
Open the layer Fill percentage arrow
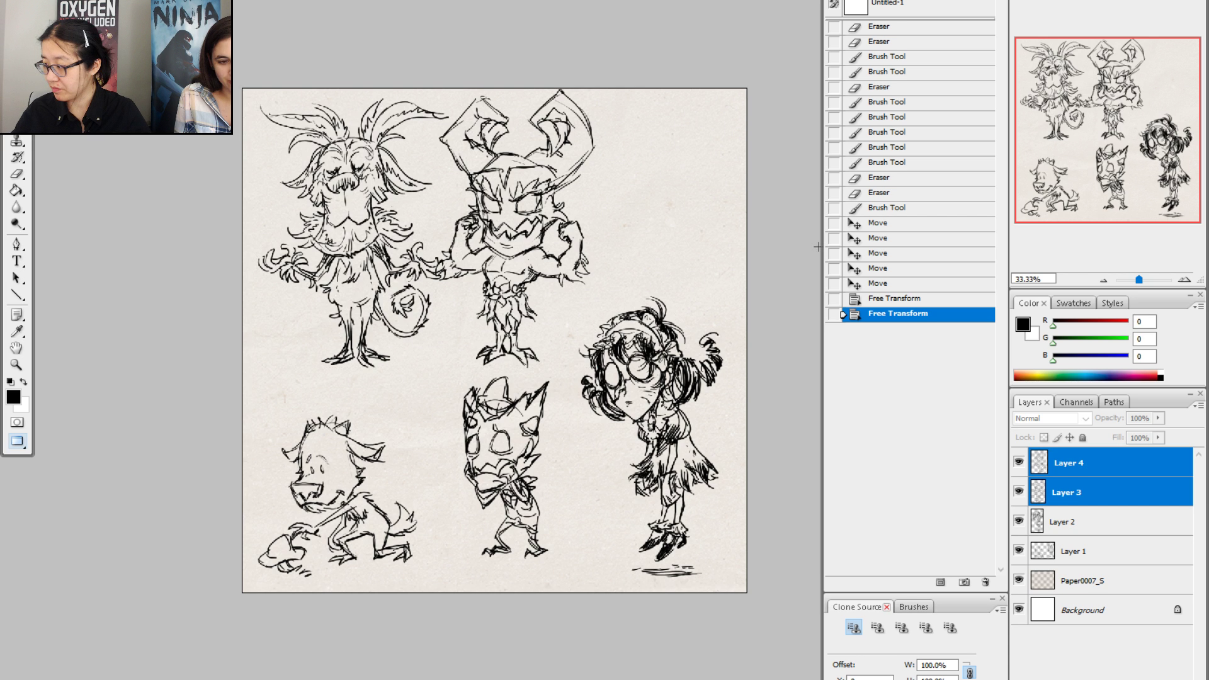coord(1157,438)
